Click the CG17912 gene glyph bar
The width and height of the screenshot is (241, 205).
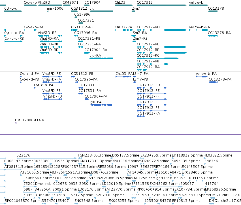162,5
